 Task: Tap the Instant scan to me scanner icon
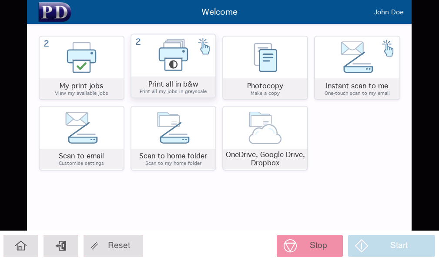(357, 57)
